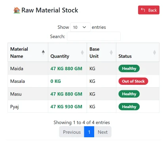Viewport: 165px width, 142px height.
Task: Sort by the Material Name column header
Action: [28, 52]
